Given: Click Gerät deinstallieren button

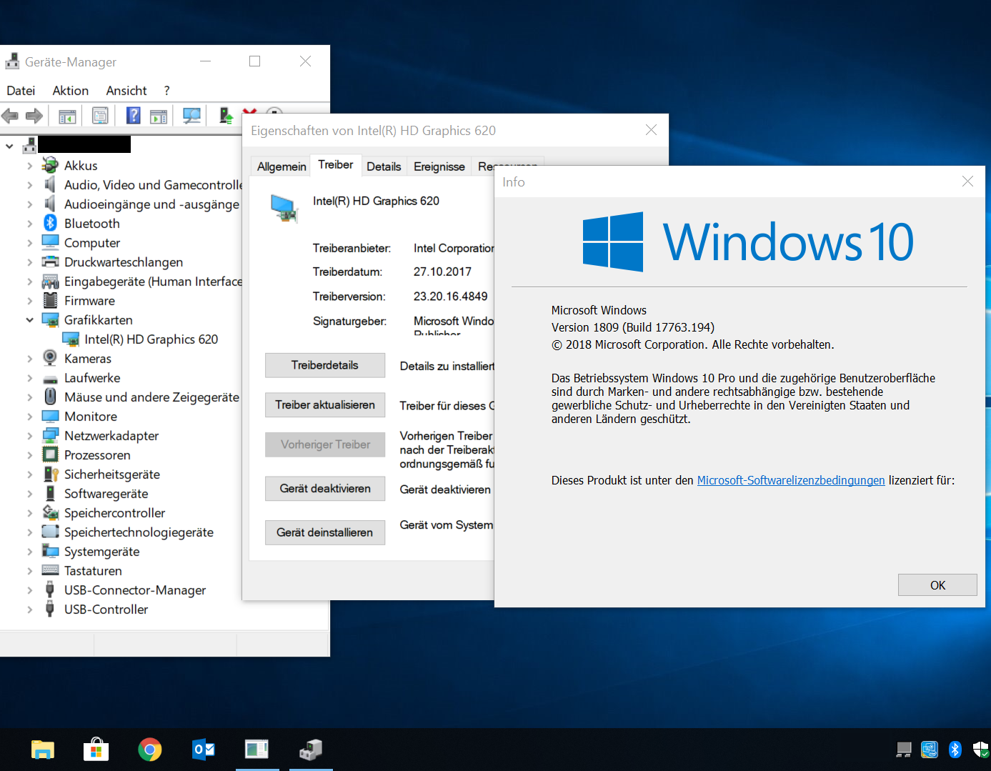Looking at the screenshot, I should tap(325, 532).
